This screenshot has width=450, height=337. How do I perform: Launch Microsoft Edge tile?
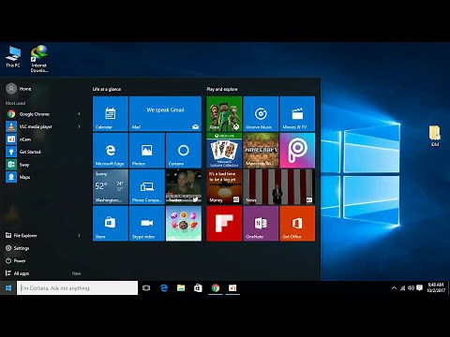click(x=111, y=150)
